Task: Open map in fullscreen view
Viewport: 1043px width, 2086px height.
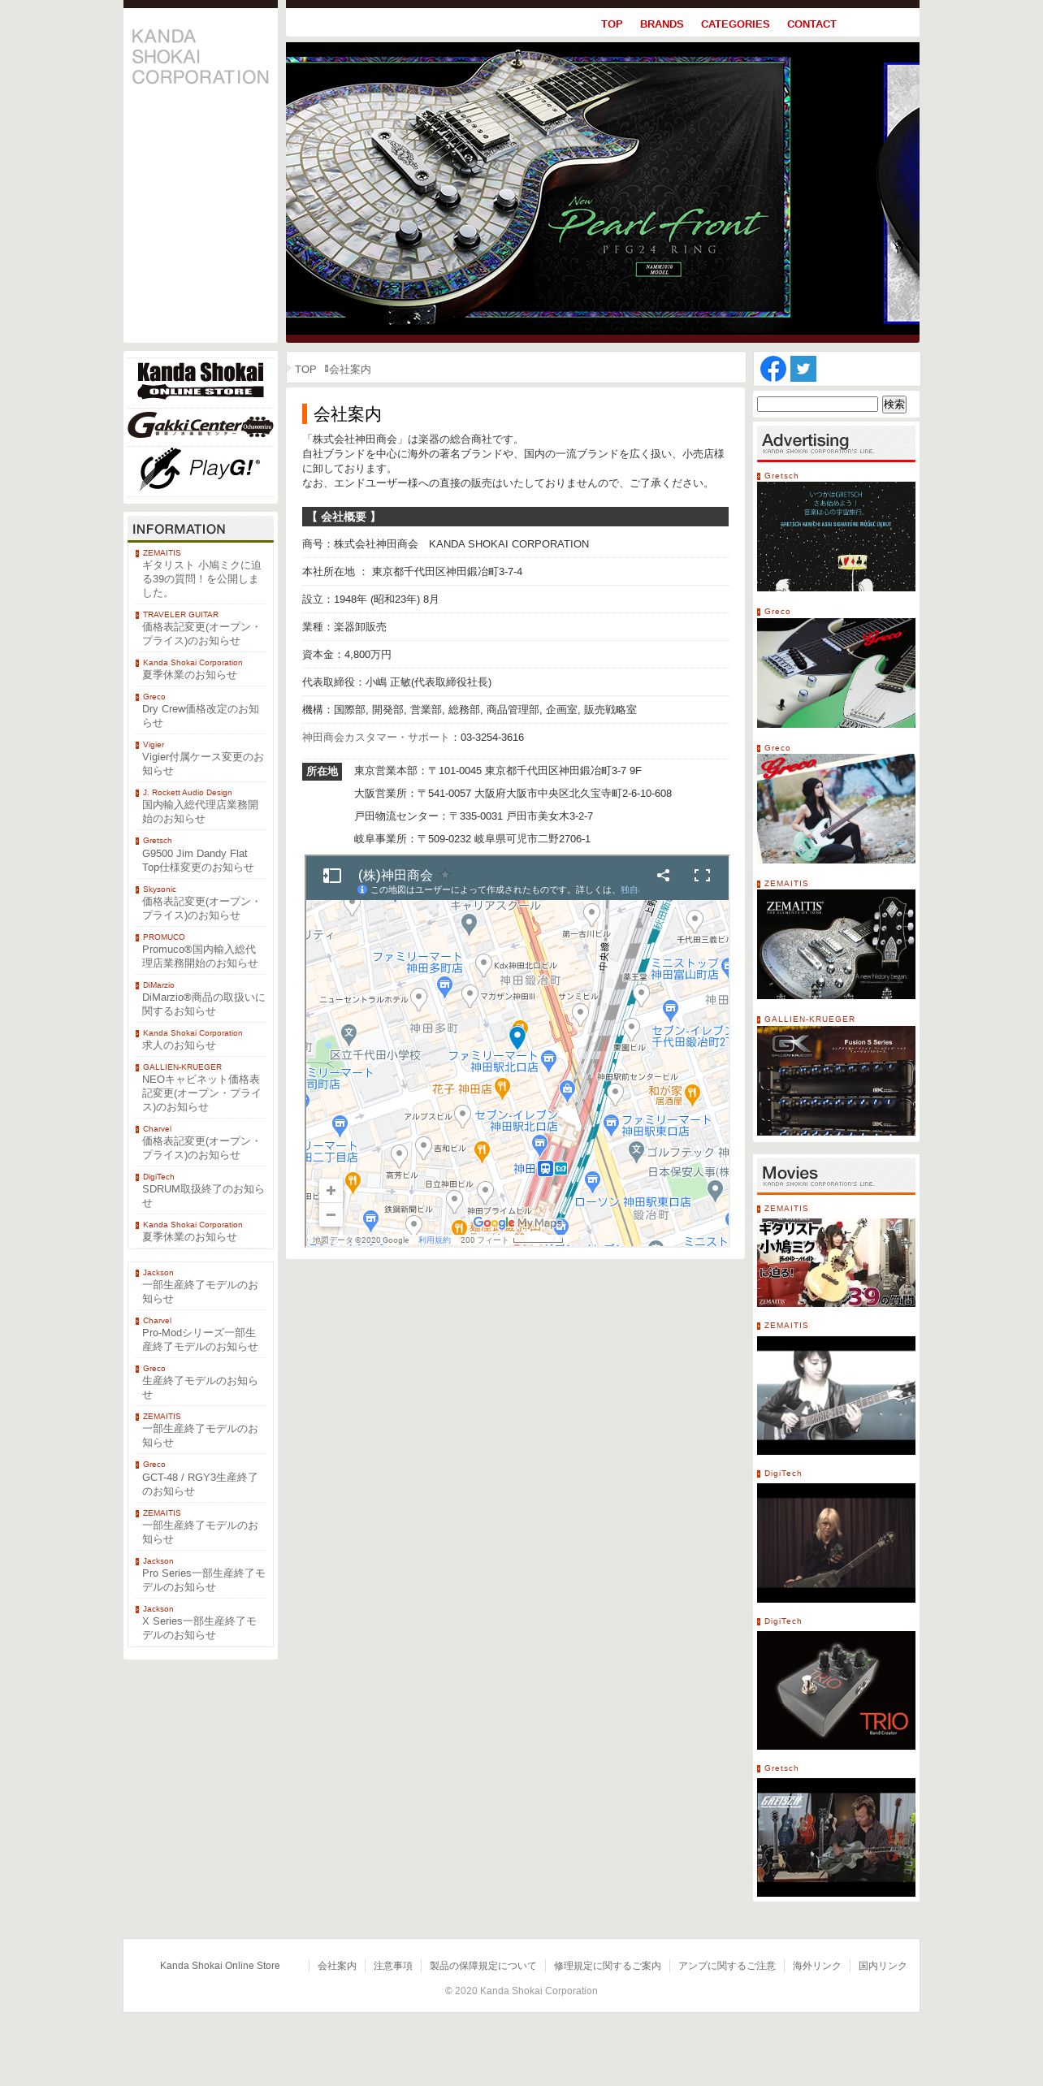Action: (702, 875)
